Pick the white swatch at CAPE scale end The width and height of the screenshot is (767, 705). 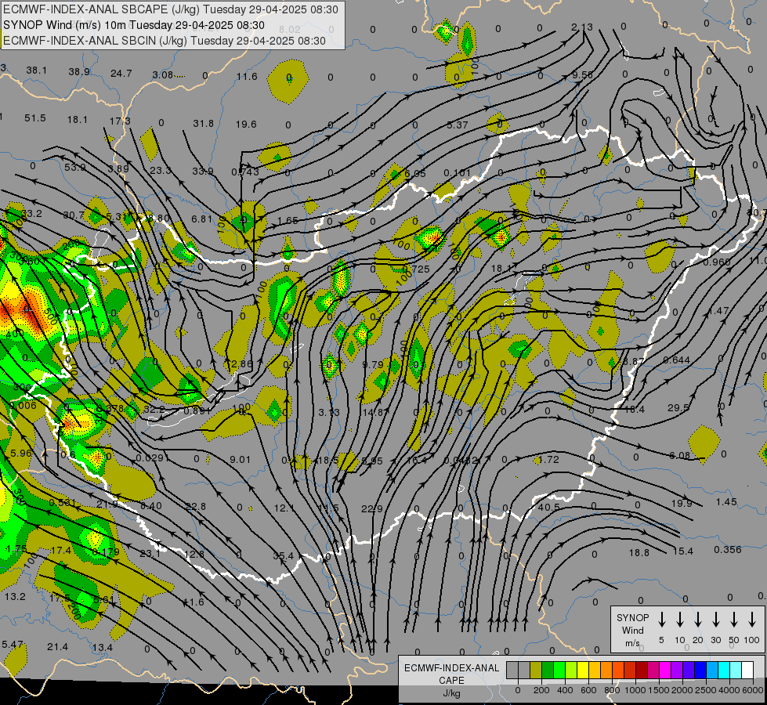pyautogui.click(x=747, y=670)
